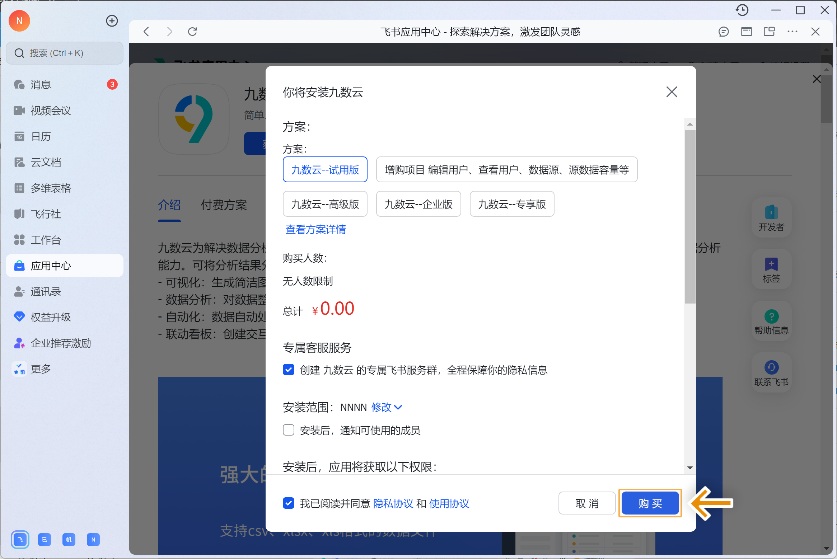The height and width of the screenshot is (559, 837).
Task: Close the app detail panel behind dialog
Action: point(817,79)
